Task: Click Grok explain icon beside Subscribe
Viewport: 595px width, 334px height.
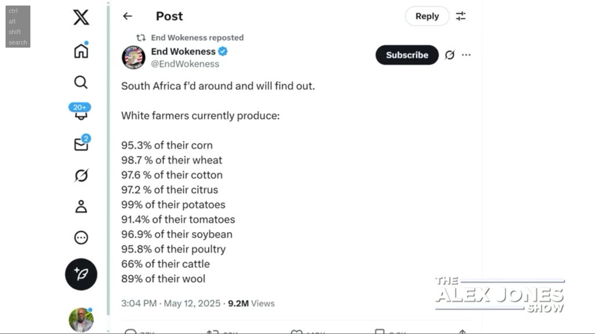Action: [449, 55]
